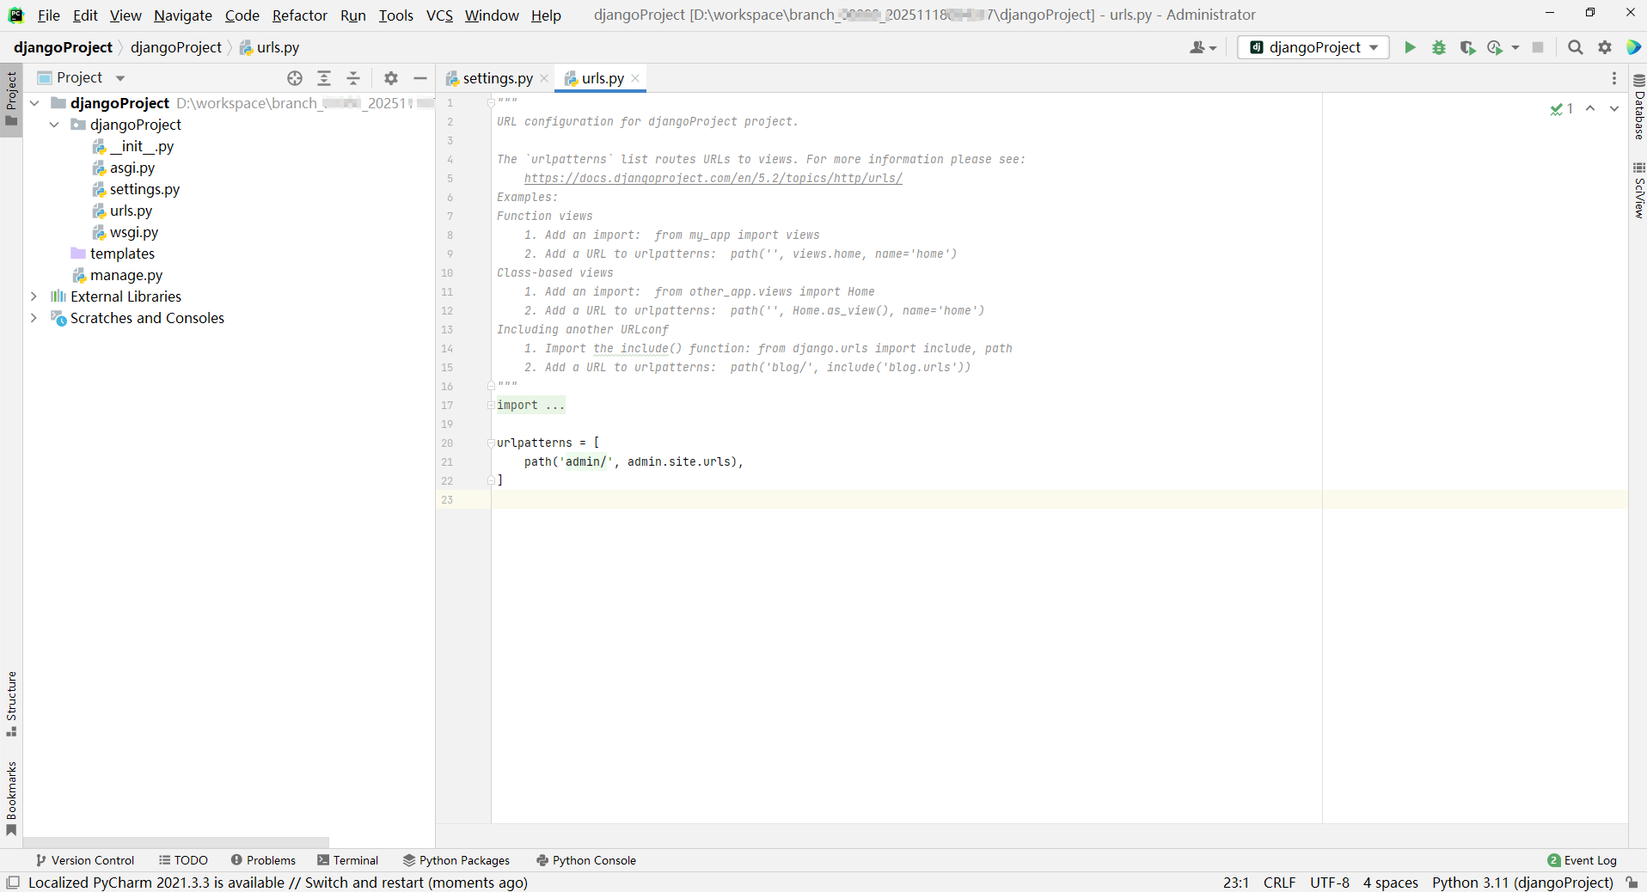Click the UTF-8 encoding setting
Screen dimensions: 1647x892
point(1330,883)
